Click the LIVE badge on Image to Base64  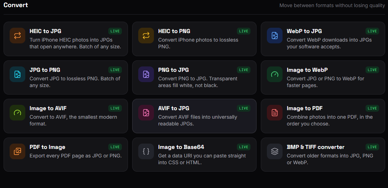(244, 147)
